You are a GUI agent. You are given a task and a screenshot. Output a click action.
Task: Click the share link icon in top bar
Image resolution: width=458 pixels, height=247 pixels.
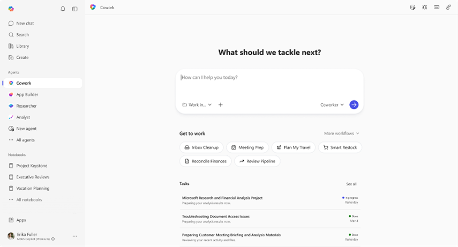click(x=448, y=8)
